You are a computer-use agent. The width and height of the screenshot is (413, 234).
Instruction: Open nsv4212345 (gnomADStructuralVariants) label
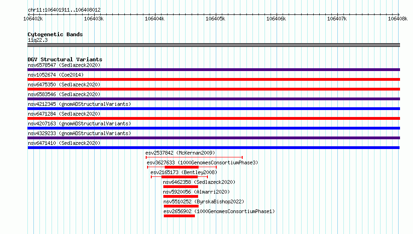(x=79, y=104)
